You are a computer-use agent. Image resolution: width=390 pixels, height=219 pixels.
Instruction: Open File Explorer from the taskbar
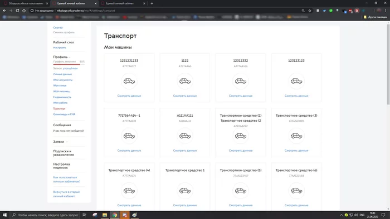(105, 215)
